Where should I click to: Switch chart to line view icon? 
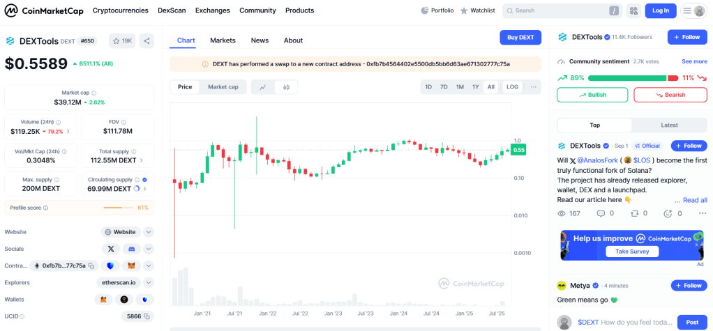pyautogui.click(x=263, y=87)
